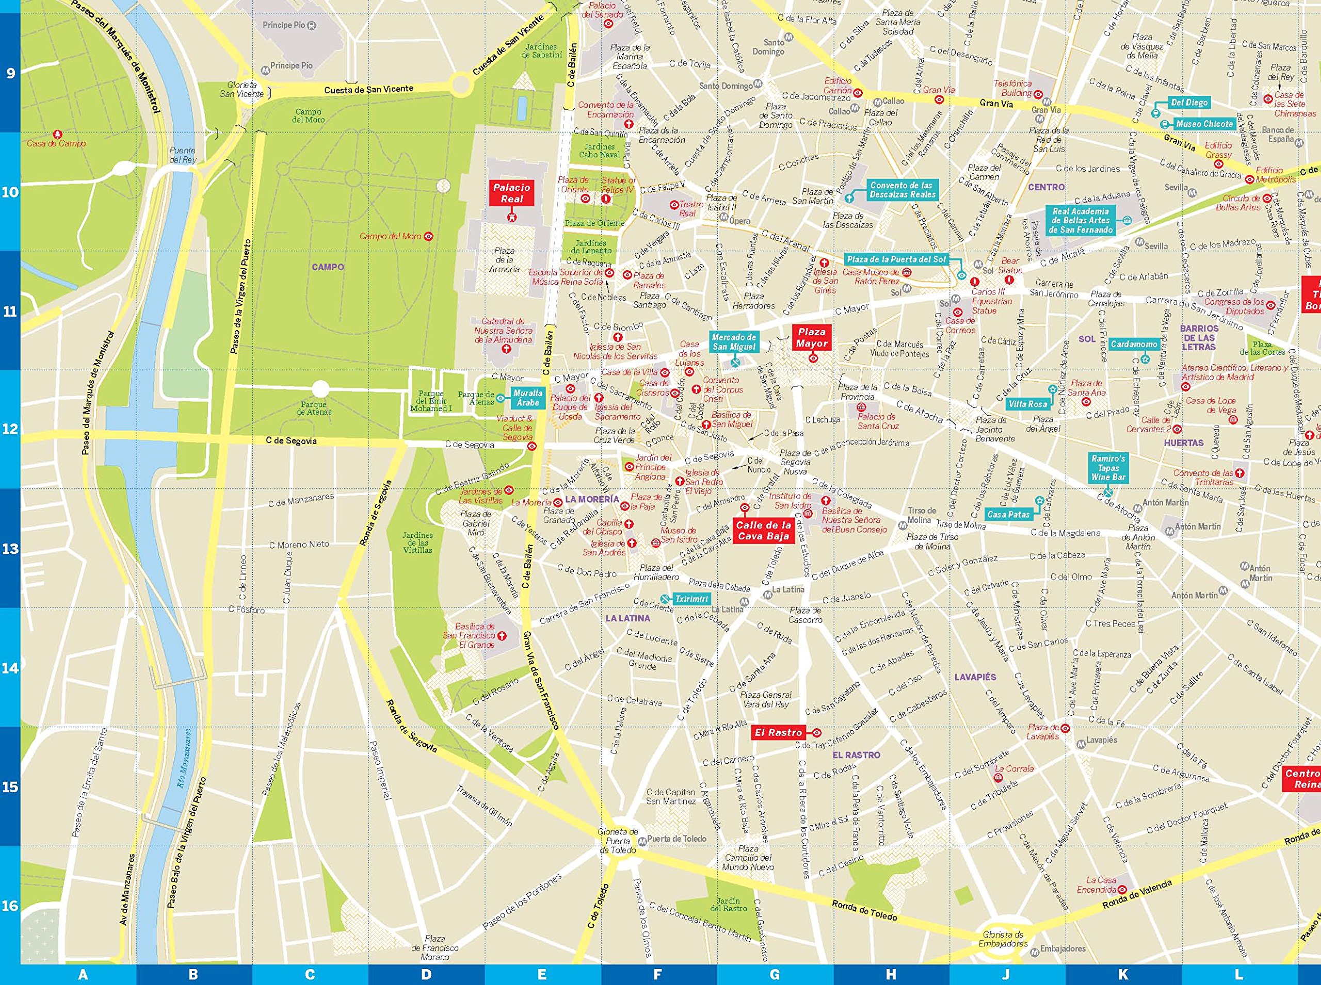The width and height of the screenshot is (1321, 985).
Task: Click the Catedral de la Almudena cross icon
Action: click(x=507, y=349)
